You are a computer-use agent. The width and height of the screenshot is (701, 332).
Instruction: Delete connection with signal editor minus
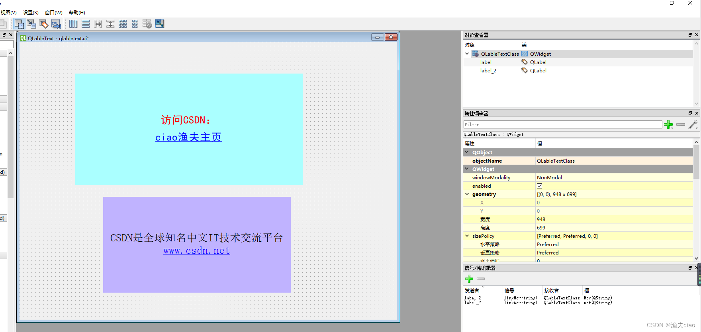coord(481,279)
